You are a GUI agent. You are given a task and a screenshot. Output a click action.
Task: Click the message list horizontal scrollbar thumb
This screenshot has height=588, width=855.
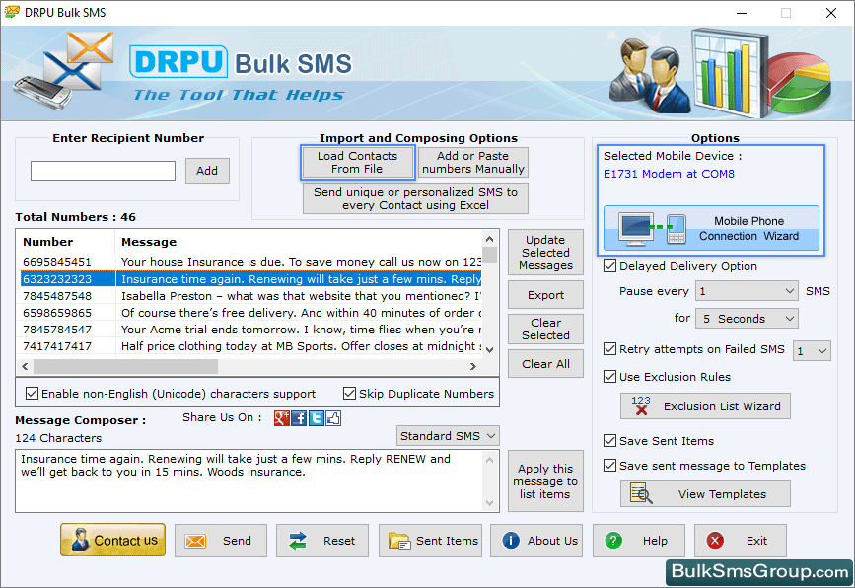pos(126,367)
